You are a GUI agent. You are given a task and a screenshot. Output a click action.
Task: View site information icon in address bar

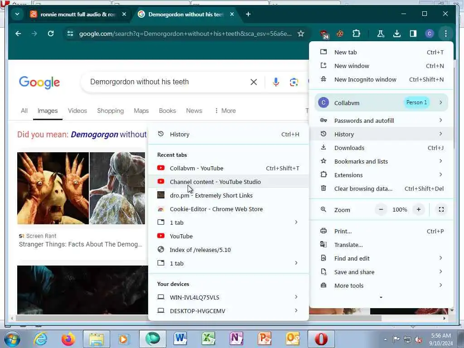click(x=70, y=34)
